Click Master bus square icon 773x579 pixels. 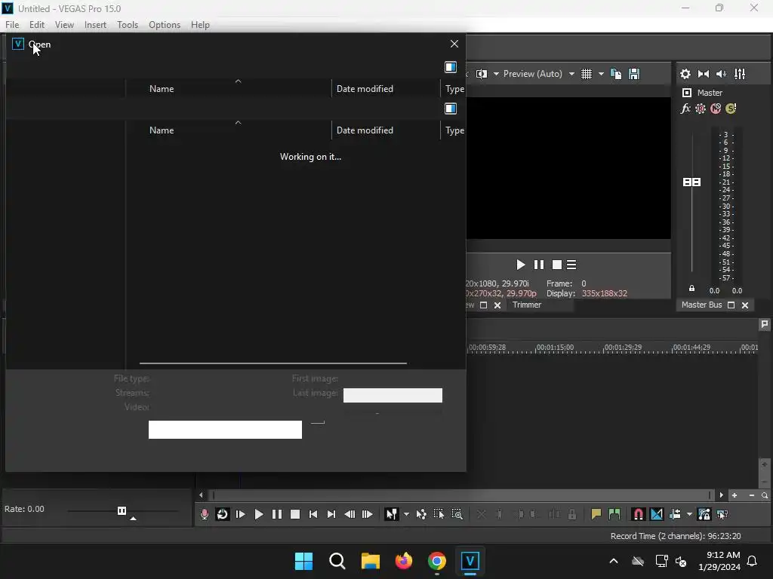point(687,93)
